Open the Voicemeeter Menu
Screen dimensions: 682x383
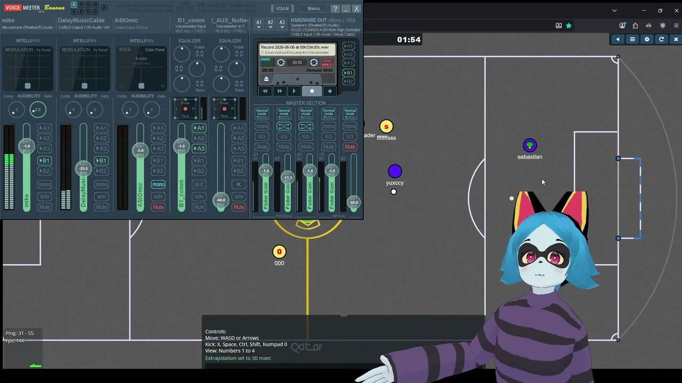(x=313, y=9)
